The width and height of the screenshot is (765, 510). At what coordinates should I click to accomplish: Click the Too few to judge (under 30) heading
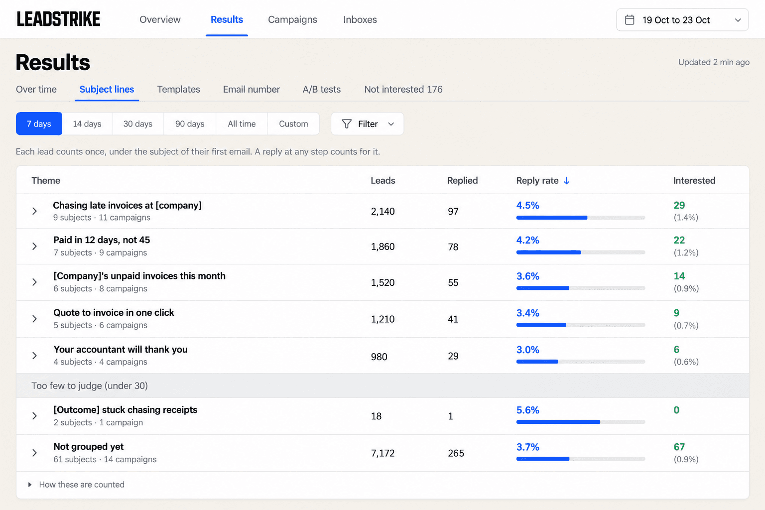pos(90,385)
